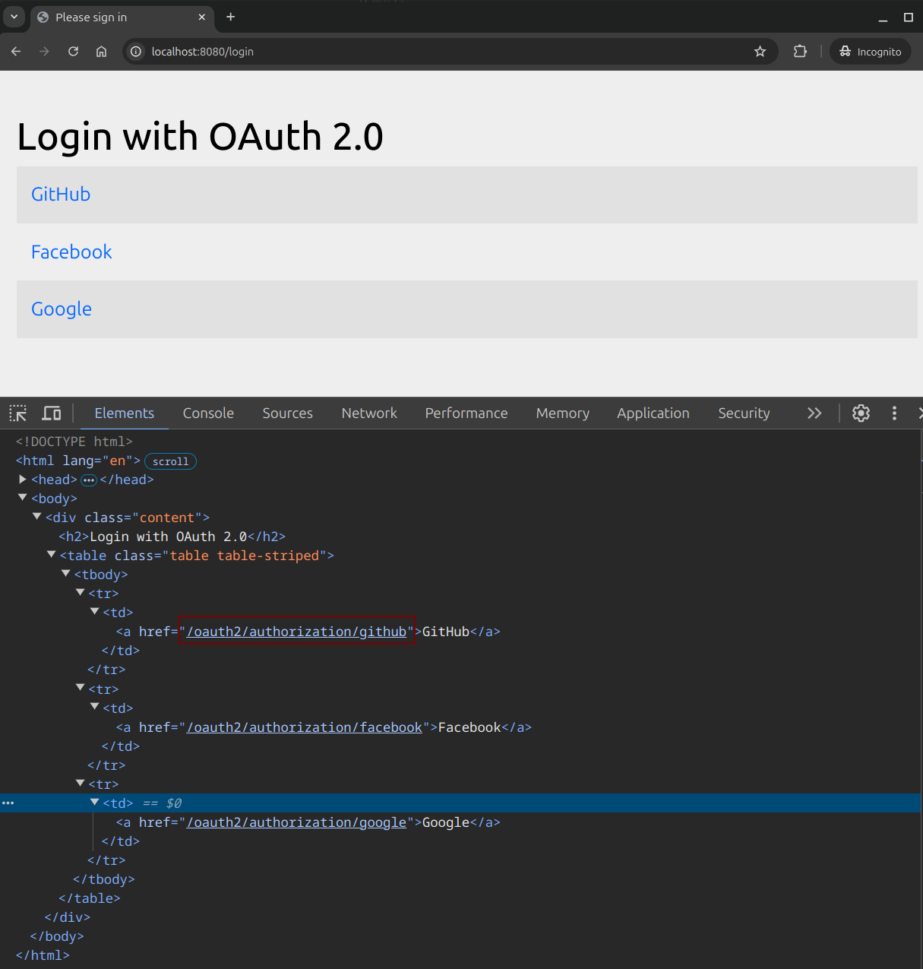Image resolution: width=923 pixels, height=969 pixels.
Task: Collapse the div class content node
Action: [36, 517]
